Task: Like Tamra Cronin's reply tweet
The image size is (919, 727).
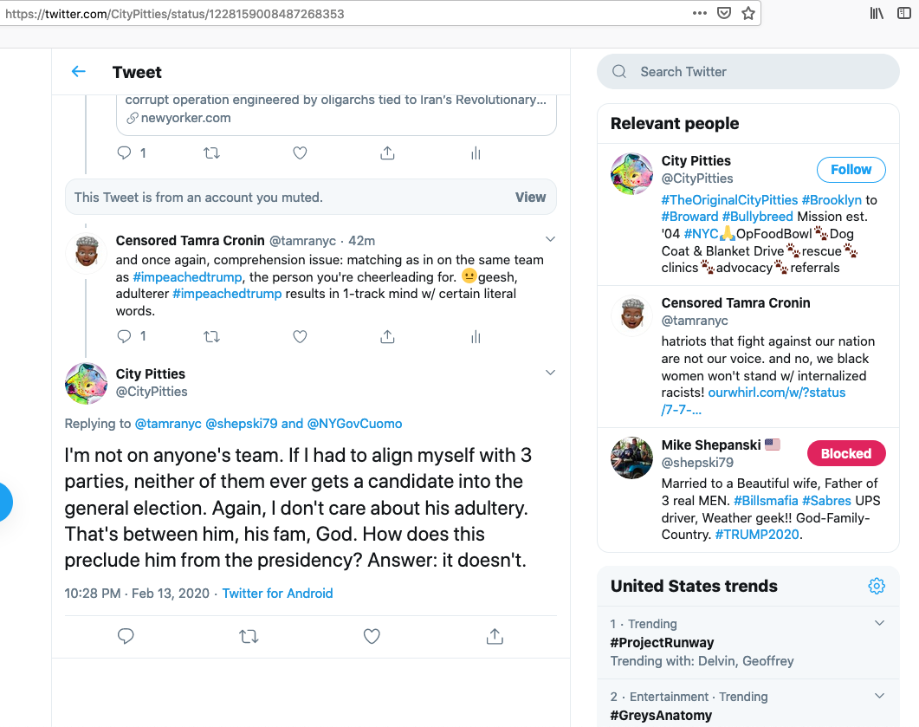Action: 300,336
